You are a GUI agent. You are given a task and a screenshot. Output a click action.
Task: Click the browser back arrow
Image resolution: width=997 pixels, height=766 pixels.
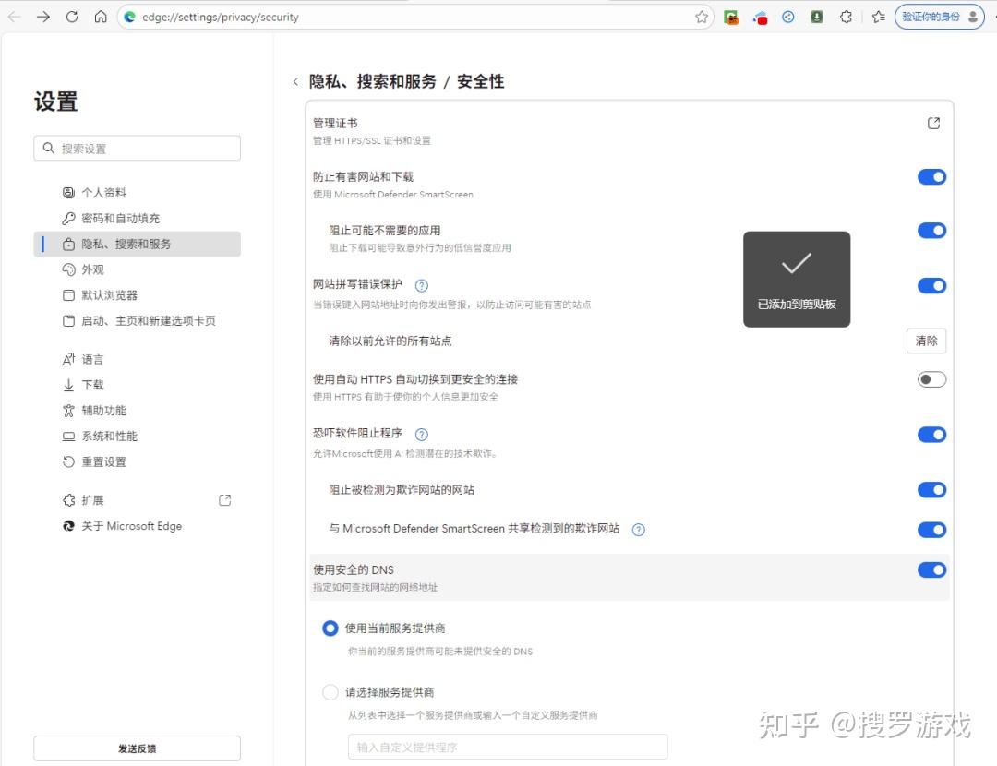[x=14, y=18]
